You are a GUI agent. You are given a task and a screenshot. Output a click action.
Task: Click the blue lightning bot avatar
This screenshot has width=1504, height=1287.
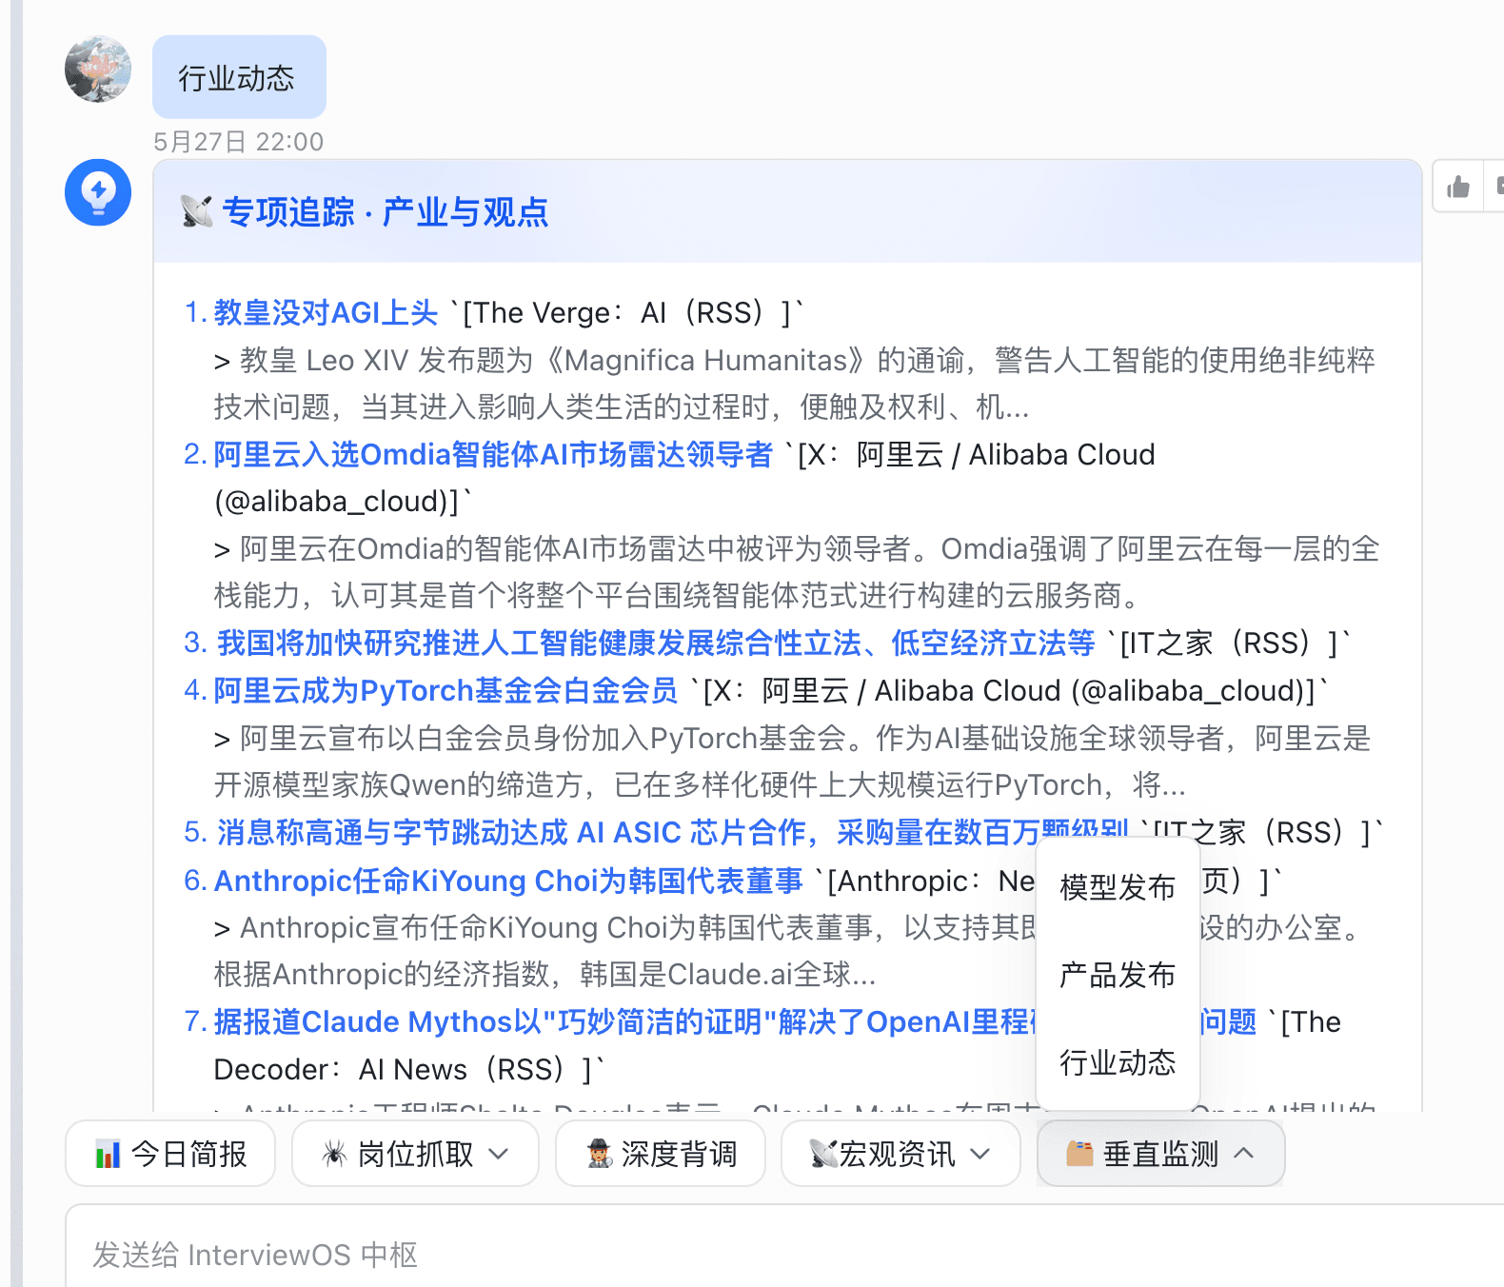98,192
